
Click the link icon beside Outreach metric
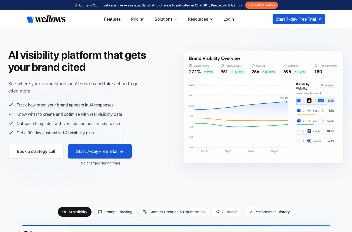coord(285,66)
